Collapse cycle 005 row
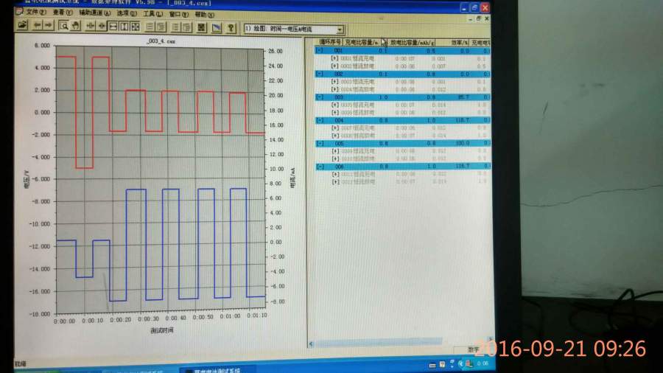This screenshot has height=373, width=663. click(320, 143)
